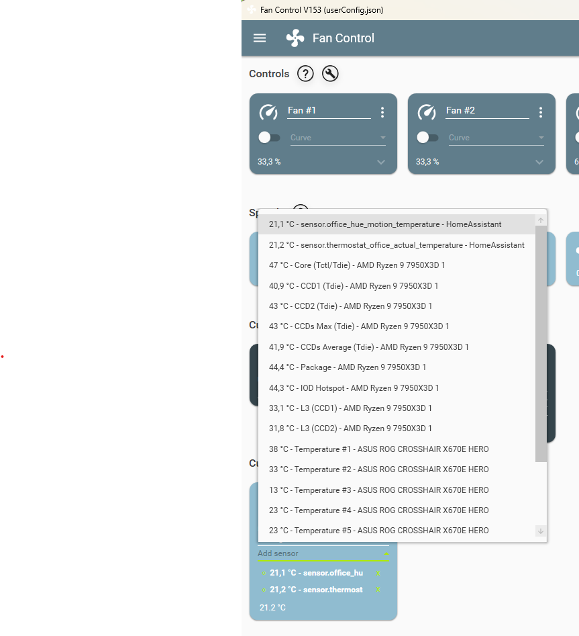The image size is (579, 636).
Task: Click the Fan Control logo icon
Action: point(295,38)
